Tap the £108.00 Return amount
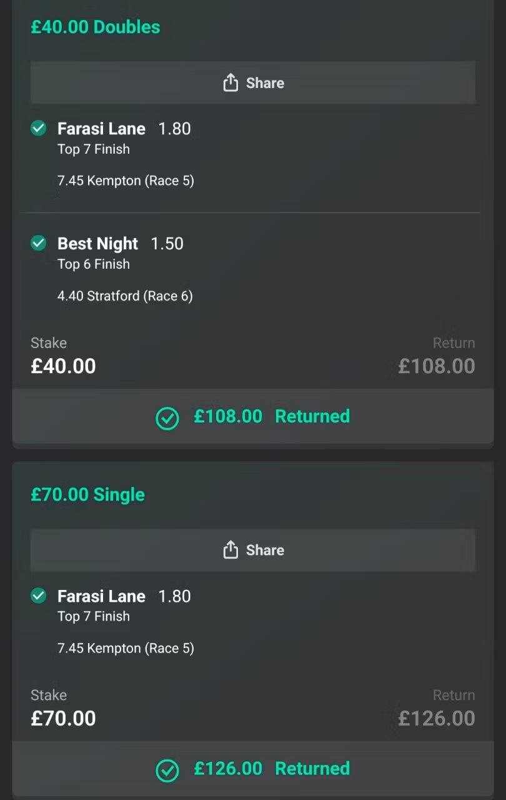 (437, 366)
